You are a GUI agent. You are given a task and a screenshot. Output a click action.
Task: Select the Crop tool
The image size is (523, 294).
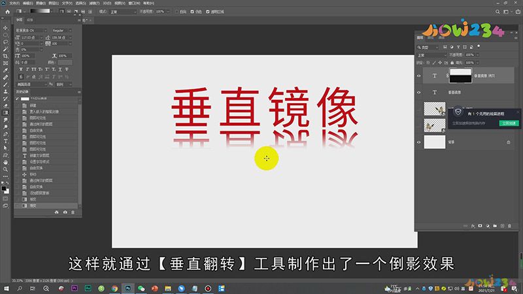click(x=5, y=56)
